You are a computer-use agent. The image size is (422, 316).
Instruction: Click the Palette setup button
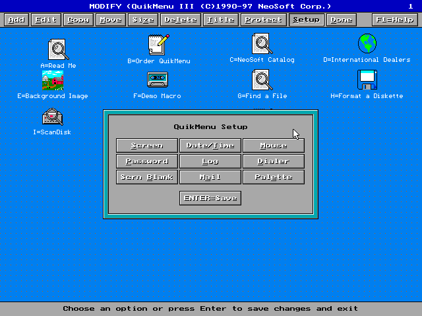[x=274, y=177]
